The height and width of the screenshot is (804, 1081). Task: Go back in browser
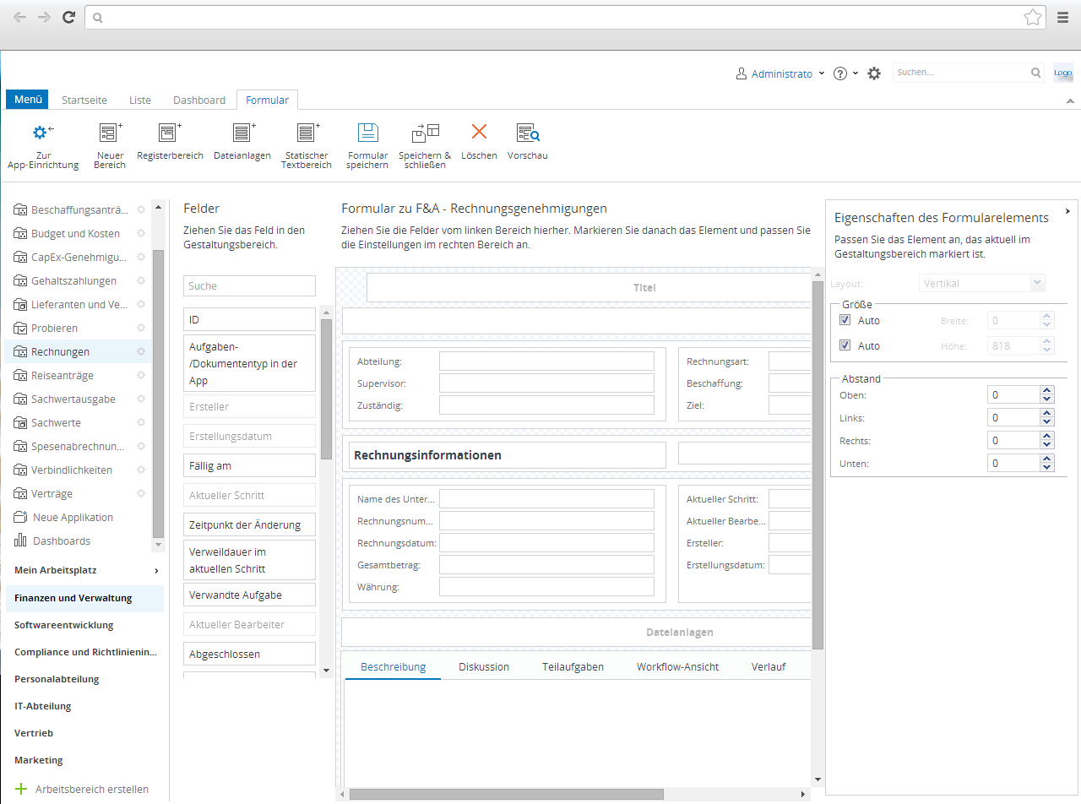click(19, 17)
